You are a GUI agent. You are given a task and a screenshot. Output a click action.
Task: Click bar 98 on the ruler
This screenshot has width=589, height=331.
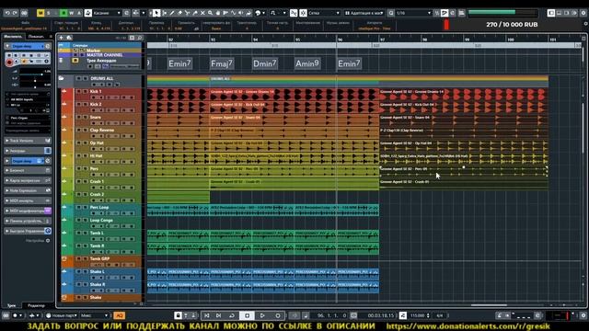coord(424,39)
